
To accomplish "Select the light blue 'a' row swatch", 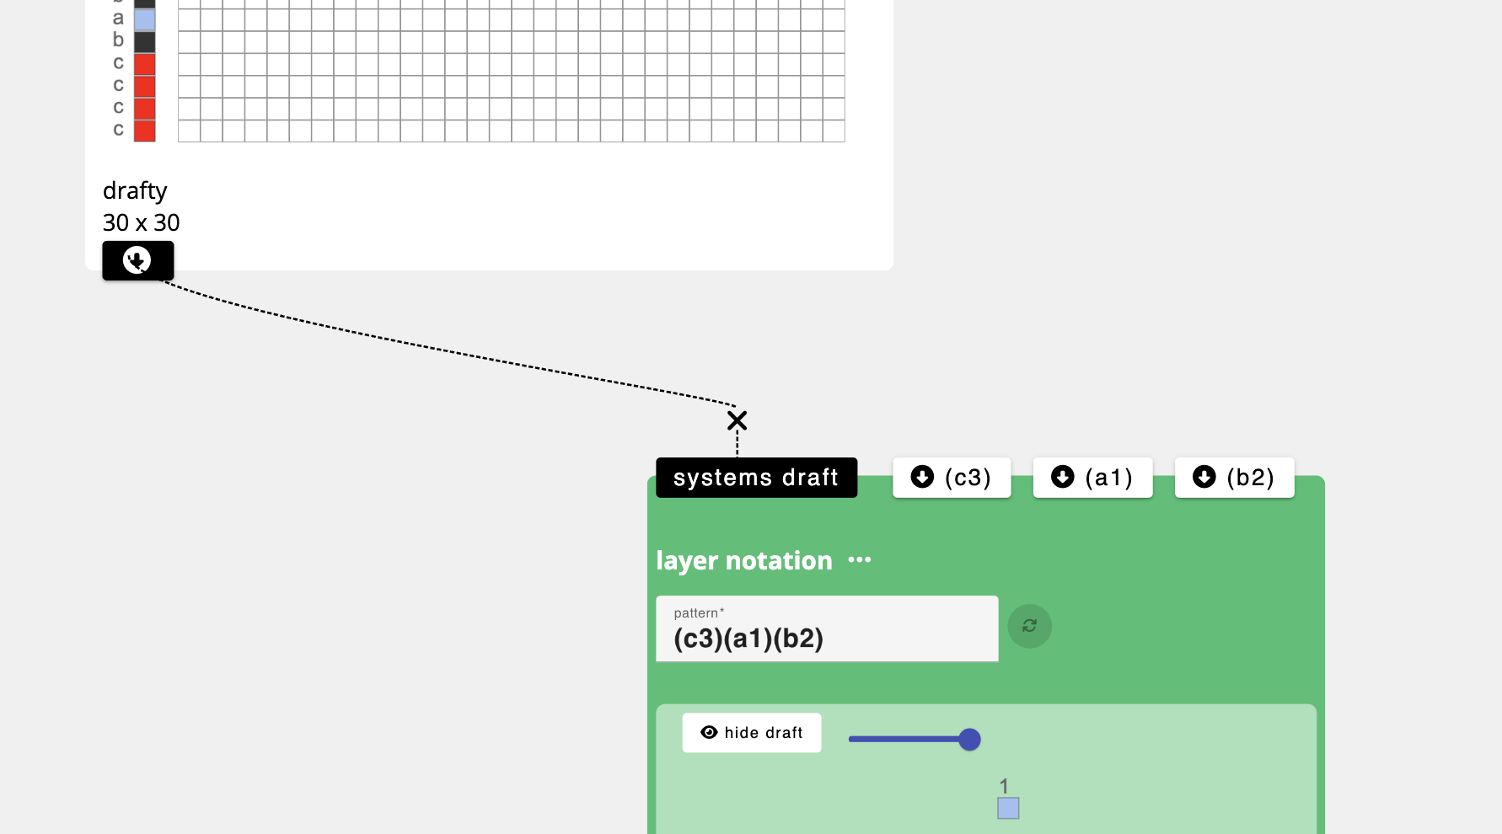I will coord(145,19).
